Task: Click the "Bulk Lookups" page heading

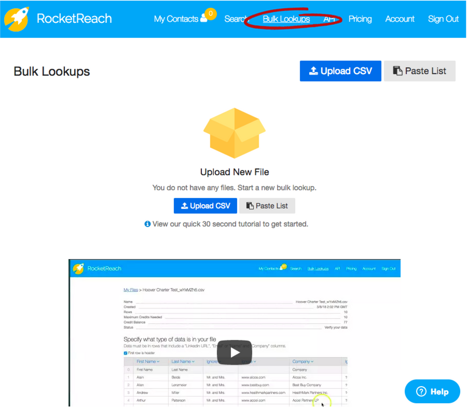Action: click(52, 72)
